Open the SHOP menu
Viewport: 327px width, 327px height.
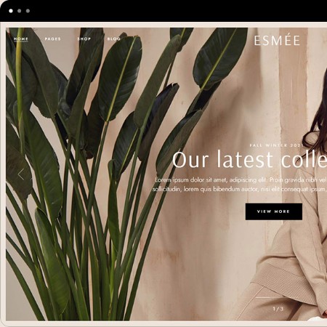(x=84, y=39)
